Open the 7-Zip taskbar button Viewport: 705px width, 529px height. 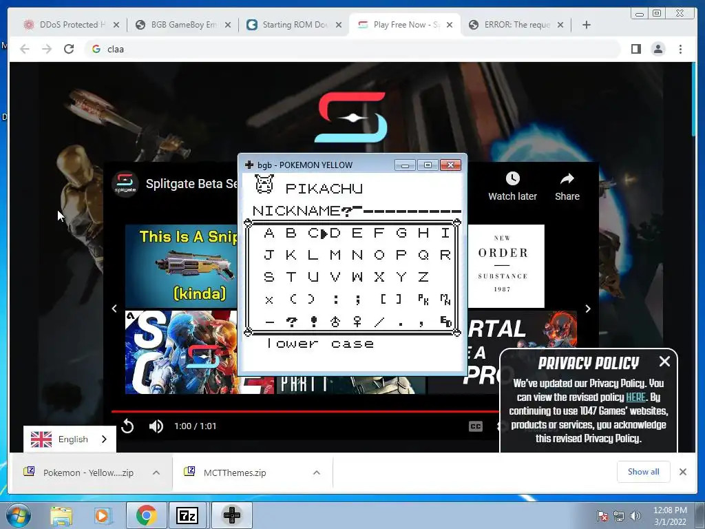tap(187, 515)
